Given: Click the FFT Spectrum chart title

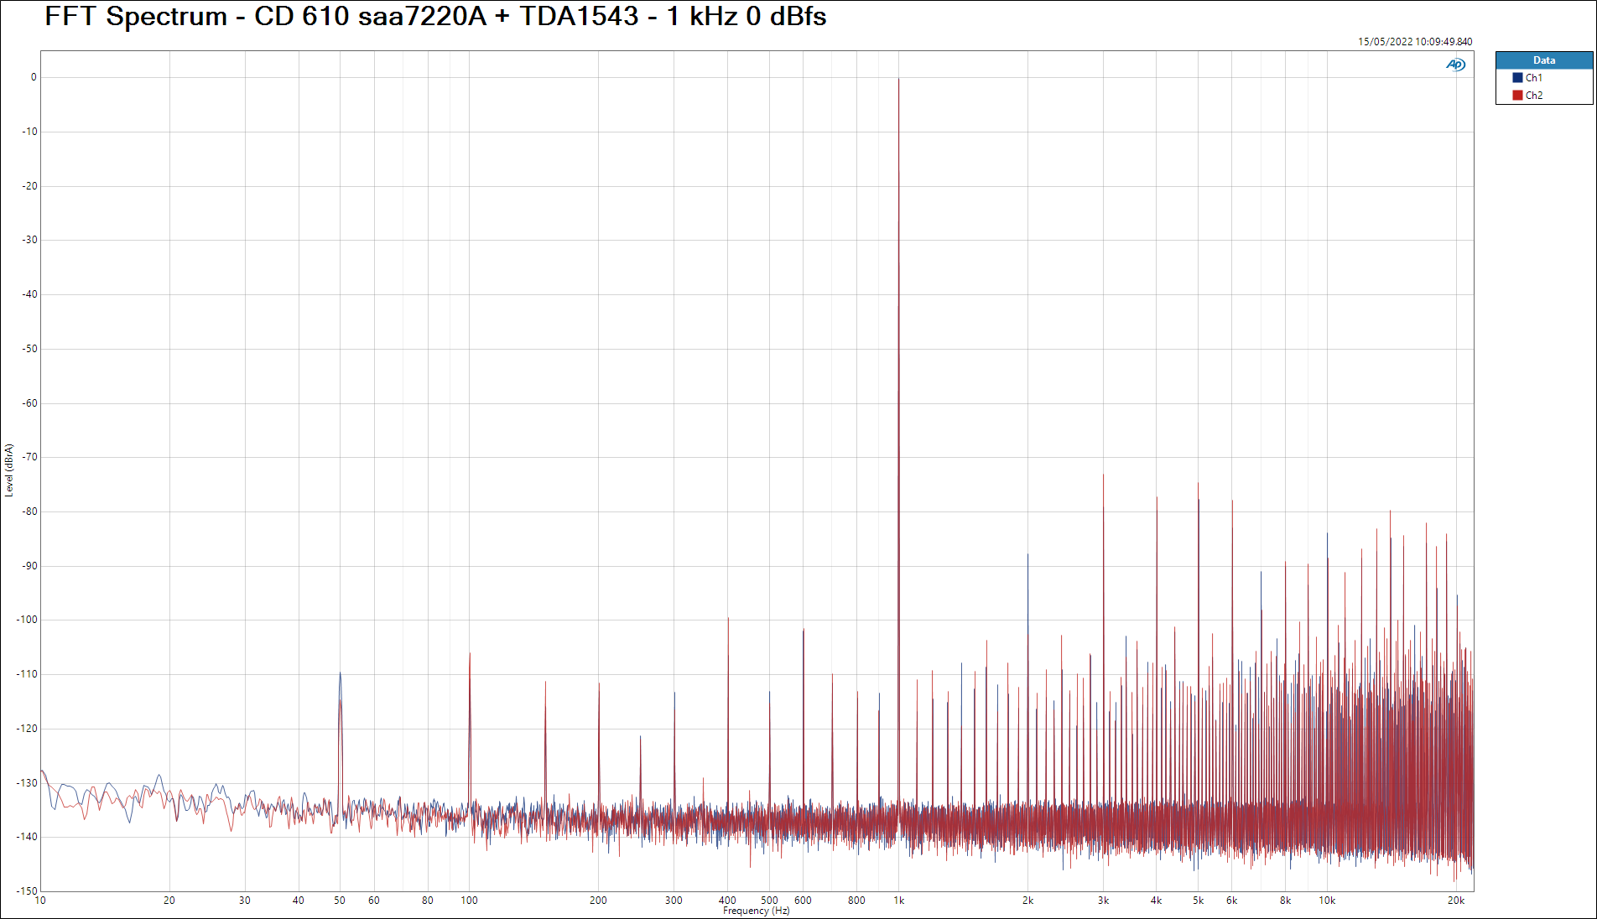Looking at the screenshot, I should [435, 16].
